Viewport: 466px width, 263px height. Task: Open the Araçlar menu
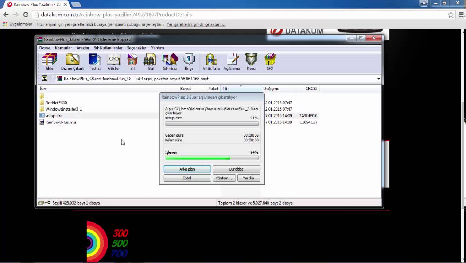(x=83, y=48)
